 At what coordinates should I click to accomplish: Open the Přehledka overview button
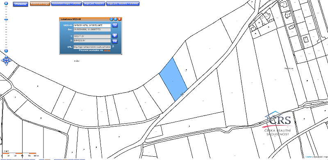pyautogui.click(x=20, y=4)
